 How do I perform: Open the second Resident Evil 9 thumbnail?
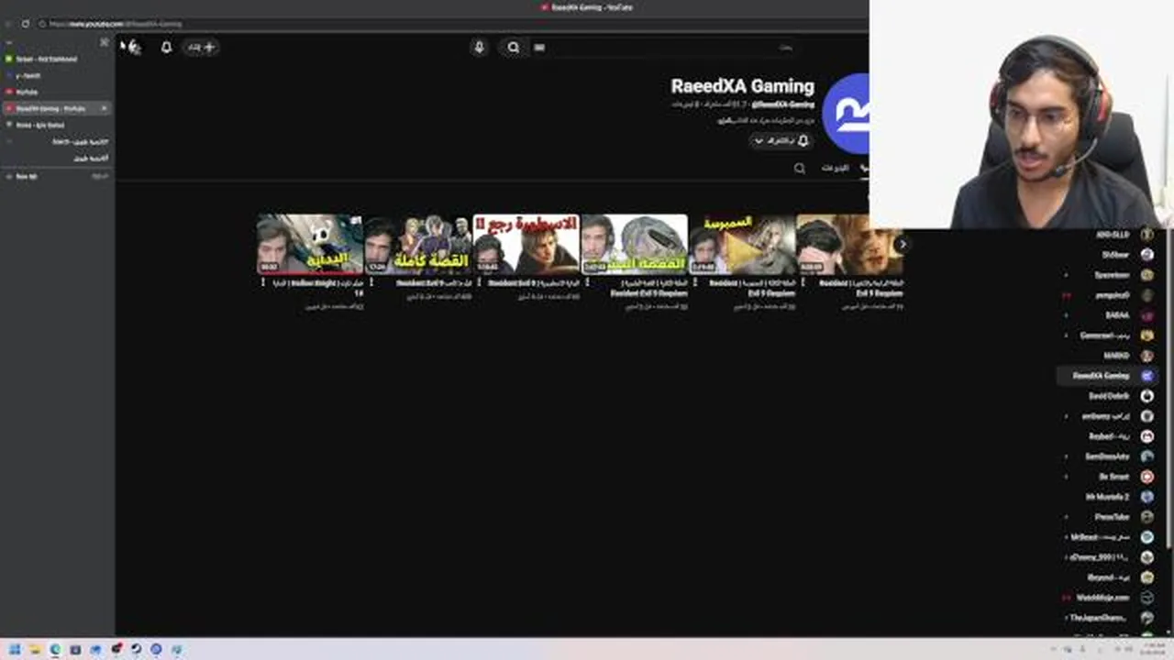(418, 244)
